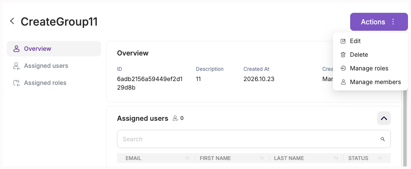Image resolution: width=411 pixels, height=169 pixels.
Task: Click the Overview card heading
Action: tap(132, 53)
